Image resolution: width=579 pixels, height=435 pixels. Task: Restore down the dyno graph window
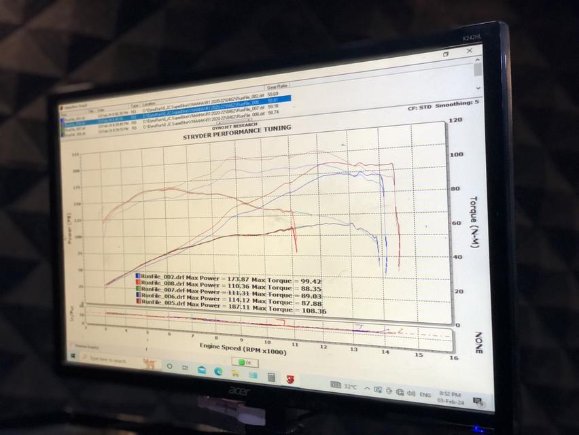tap(446, 54)
